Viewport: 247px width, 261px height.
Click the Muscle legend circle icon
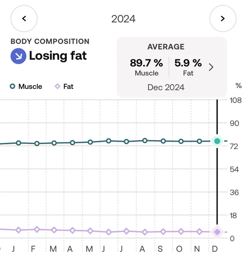[x=13, y=86]
